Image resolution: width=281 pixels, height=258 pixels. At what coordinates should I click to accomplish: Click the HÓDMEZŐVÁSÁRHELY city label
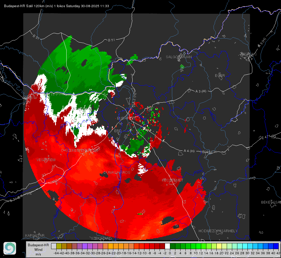click(218, 231)
